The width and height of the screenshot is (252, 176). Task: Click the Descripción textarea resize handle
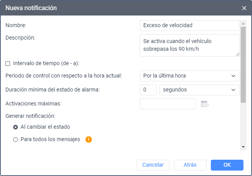[x=238, y=55]
